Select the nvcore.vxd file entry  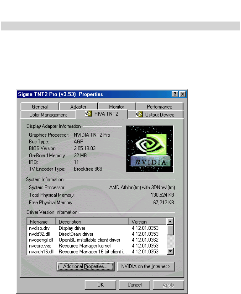point(40,246)
